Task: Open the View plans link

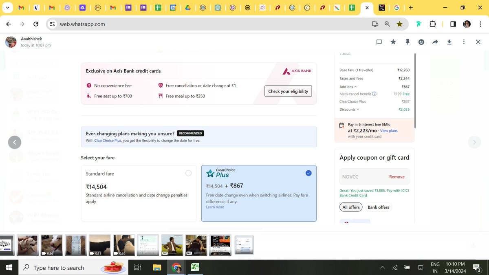Action: click(389, 131)
